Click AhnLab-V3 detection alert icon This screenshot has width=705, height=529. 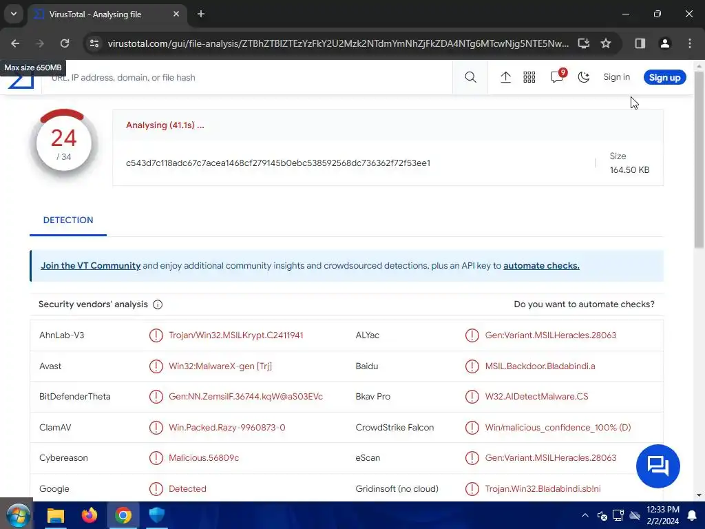point(156,335)
